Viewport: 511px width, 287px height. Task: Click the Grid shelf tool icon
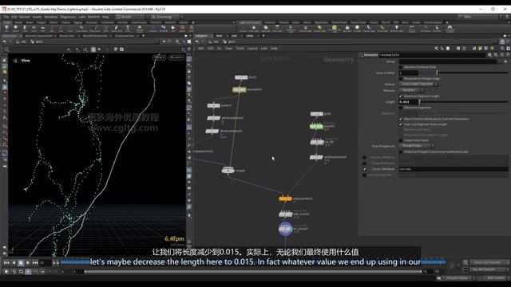point(42,29)
